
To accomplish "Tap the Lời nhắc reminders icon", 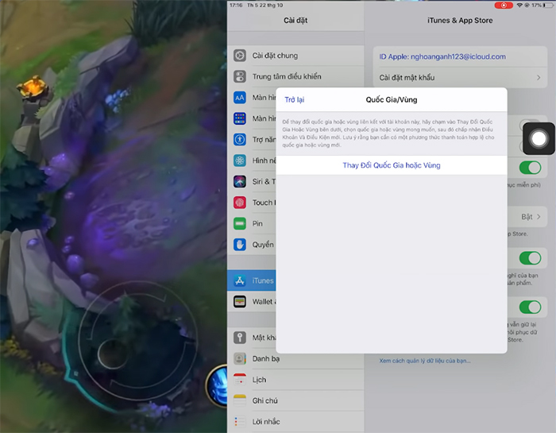I will (x=240, y=421).
